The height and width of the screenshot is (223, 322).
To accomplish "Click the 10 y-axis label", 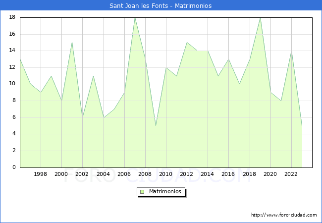I will point(13,84).
